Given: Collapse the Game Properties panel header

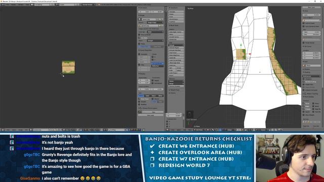Looking at the screenshot, I should click(x=145, y=50).
